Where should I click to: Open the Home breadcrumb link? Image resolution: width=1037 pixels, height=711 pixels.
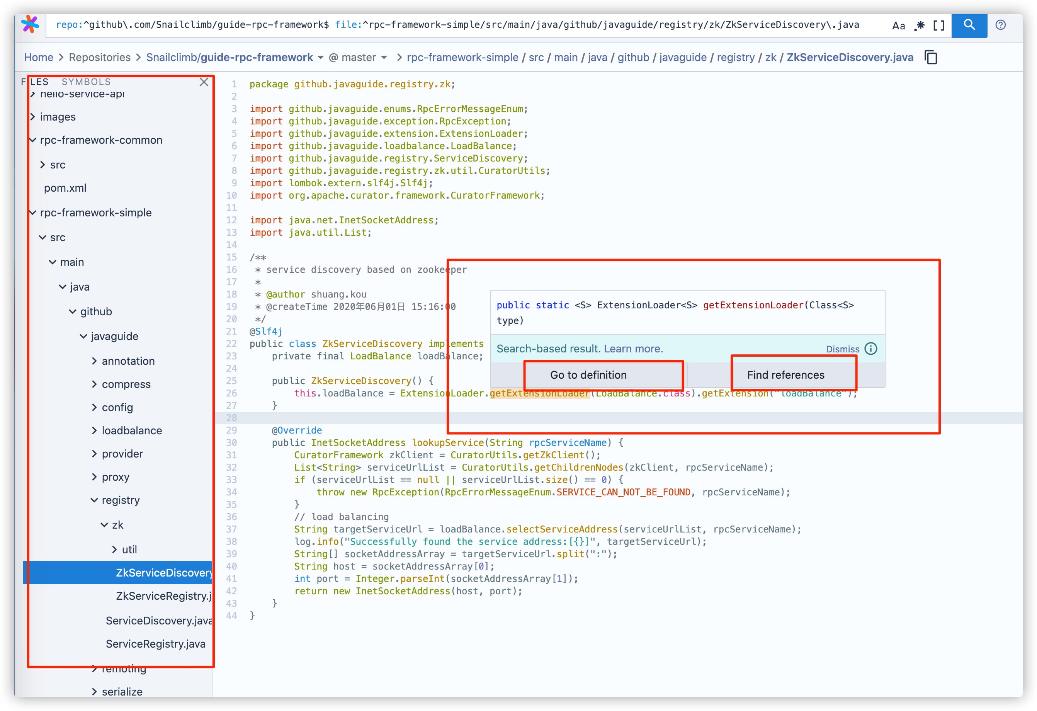[38, 58]
